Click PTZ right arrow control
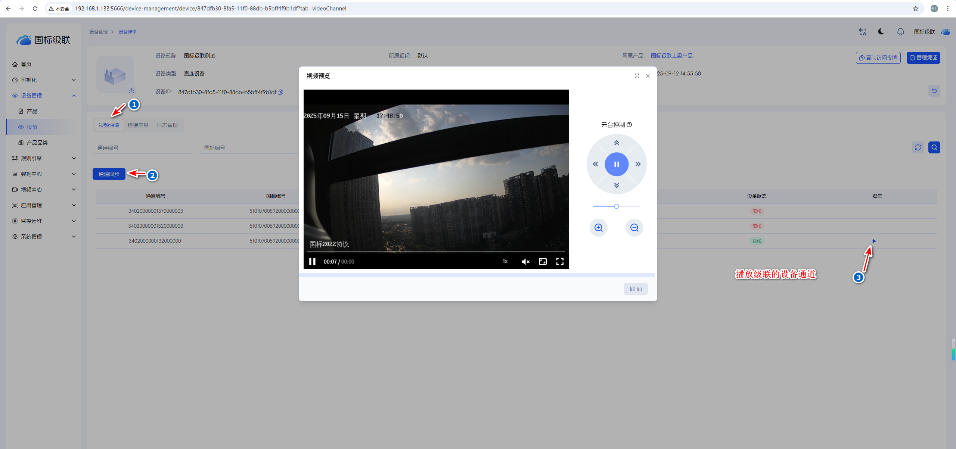The height and width of the screenshot is (449, 956). 638,164
